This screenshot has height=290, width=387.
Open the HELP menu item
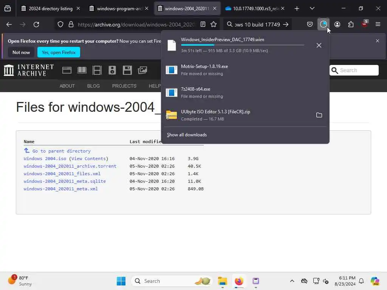tap(155, 86)
